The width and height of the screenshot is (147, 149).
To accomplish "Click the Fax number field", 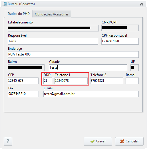I will (23, 94).
